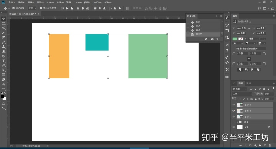The image size is (276, 149).
Task: Toggle the layer filter on/off switch
Action: pos(273,89)
